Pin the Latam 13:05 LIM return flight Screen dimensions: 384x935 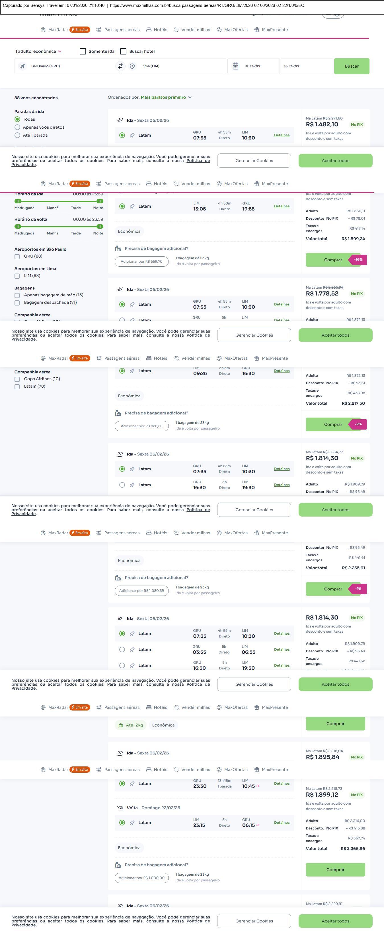(132, 207)
